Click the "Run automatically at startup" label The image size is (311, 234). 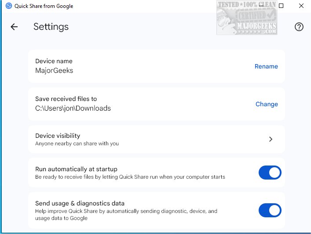(76, 169)
